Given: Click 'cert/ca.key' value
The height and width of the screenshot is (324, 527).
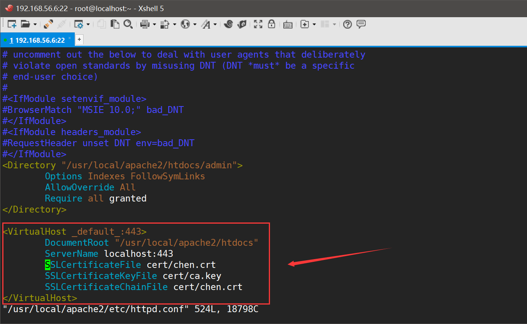Looking at the screenshot, I should [x=192, y=276].
